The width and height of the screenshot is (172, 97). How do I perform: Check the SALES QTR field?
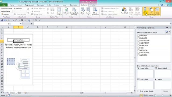coord(138,55)
